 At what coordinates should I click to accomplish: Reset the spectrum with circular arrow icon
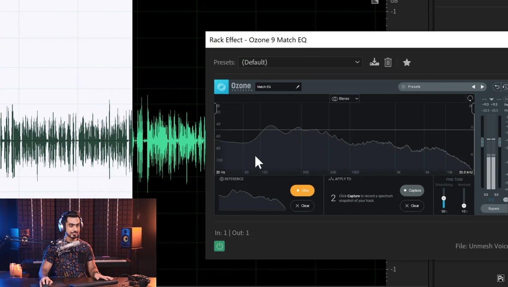point(470,99)
